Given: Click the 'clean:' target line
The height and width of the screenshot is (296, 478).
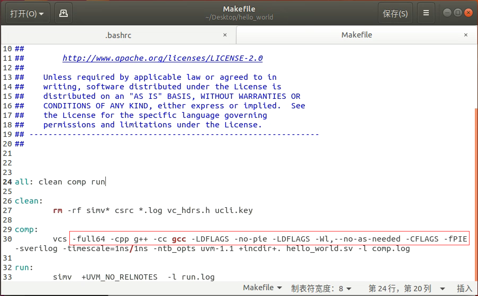Looking at the screenshot, I should coord(29,201).
